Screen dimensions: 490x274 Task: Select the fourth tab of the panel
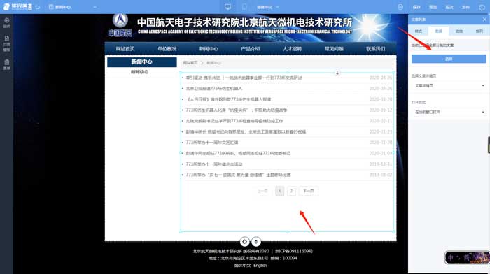pyautogui.click(x=479, y=31)
